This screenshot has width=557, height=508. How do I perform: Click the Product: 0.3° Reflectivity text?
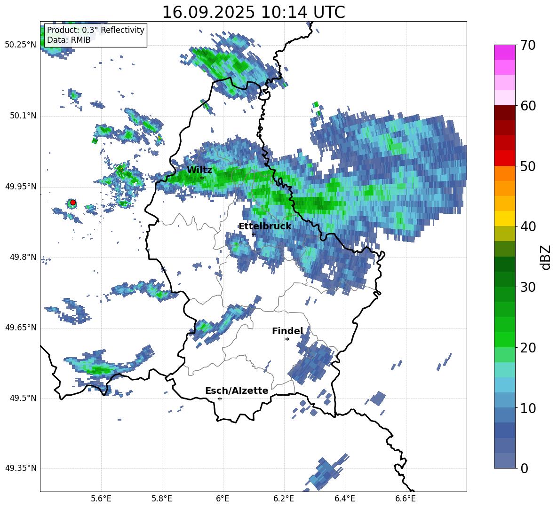click(95, 30)
